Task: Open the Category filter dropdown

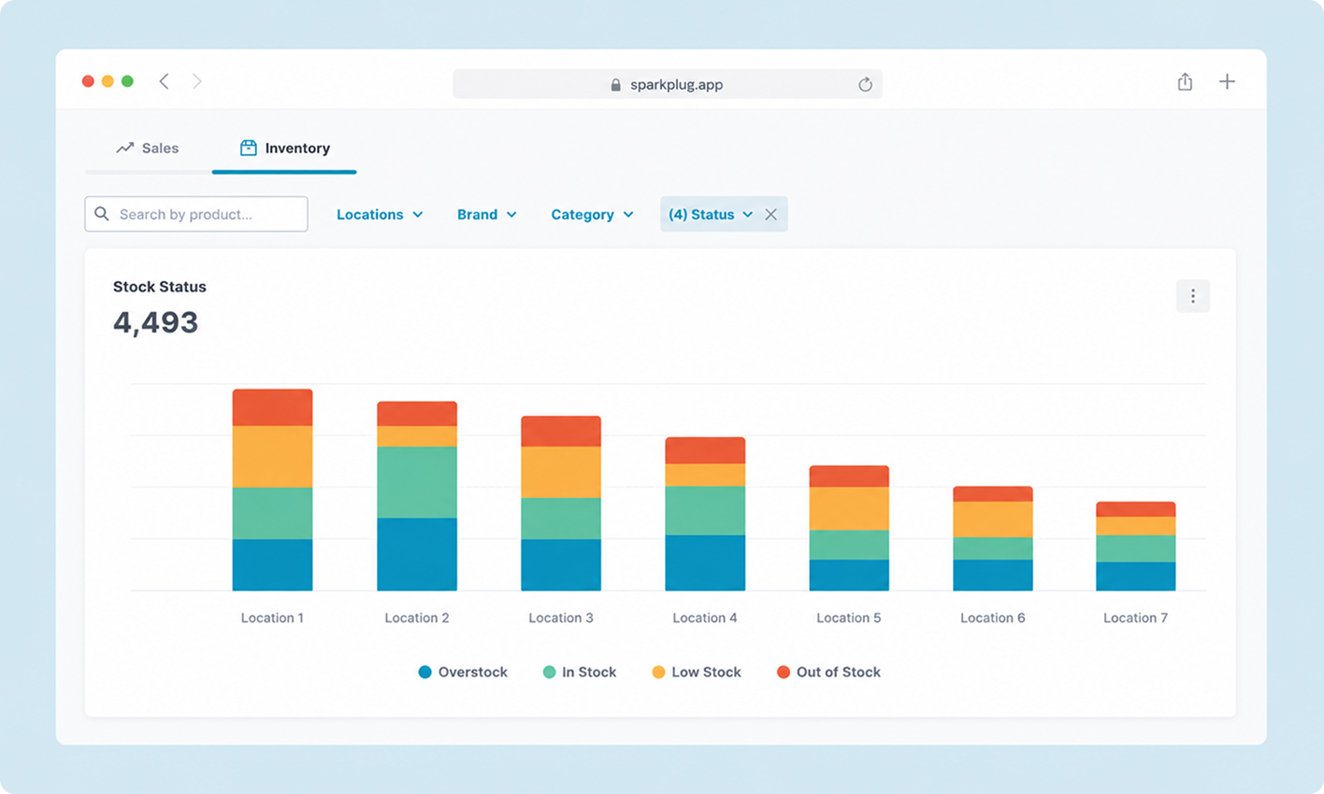Action: pos(592,214)
